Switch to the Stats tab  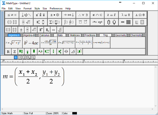(60, 35)
